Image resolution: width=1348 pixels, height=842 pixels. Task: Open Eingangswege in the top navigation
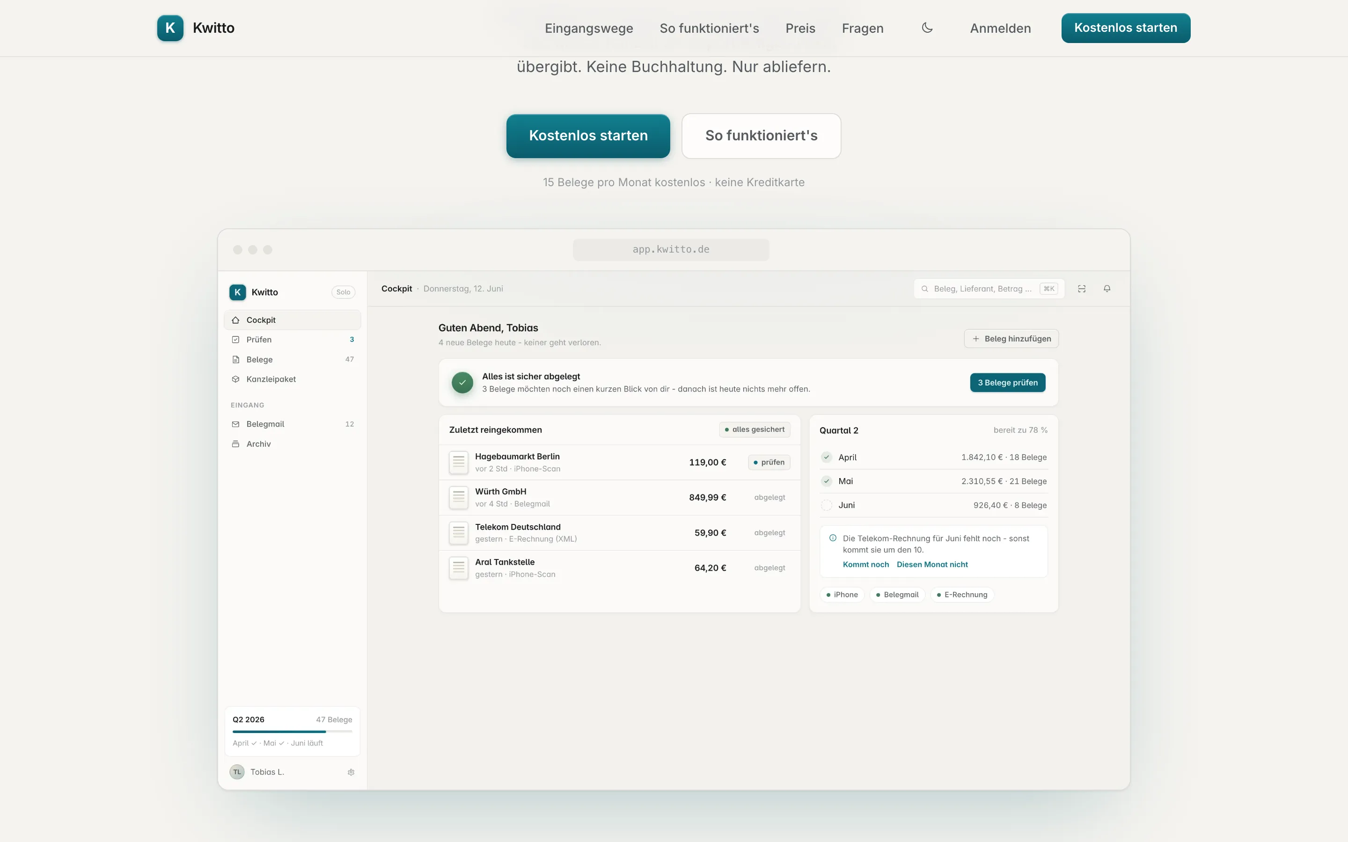click(x=589, y=29)
